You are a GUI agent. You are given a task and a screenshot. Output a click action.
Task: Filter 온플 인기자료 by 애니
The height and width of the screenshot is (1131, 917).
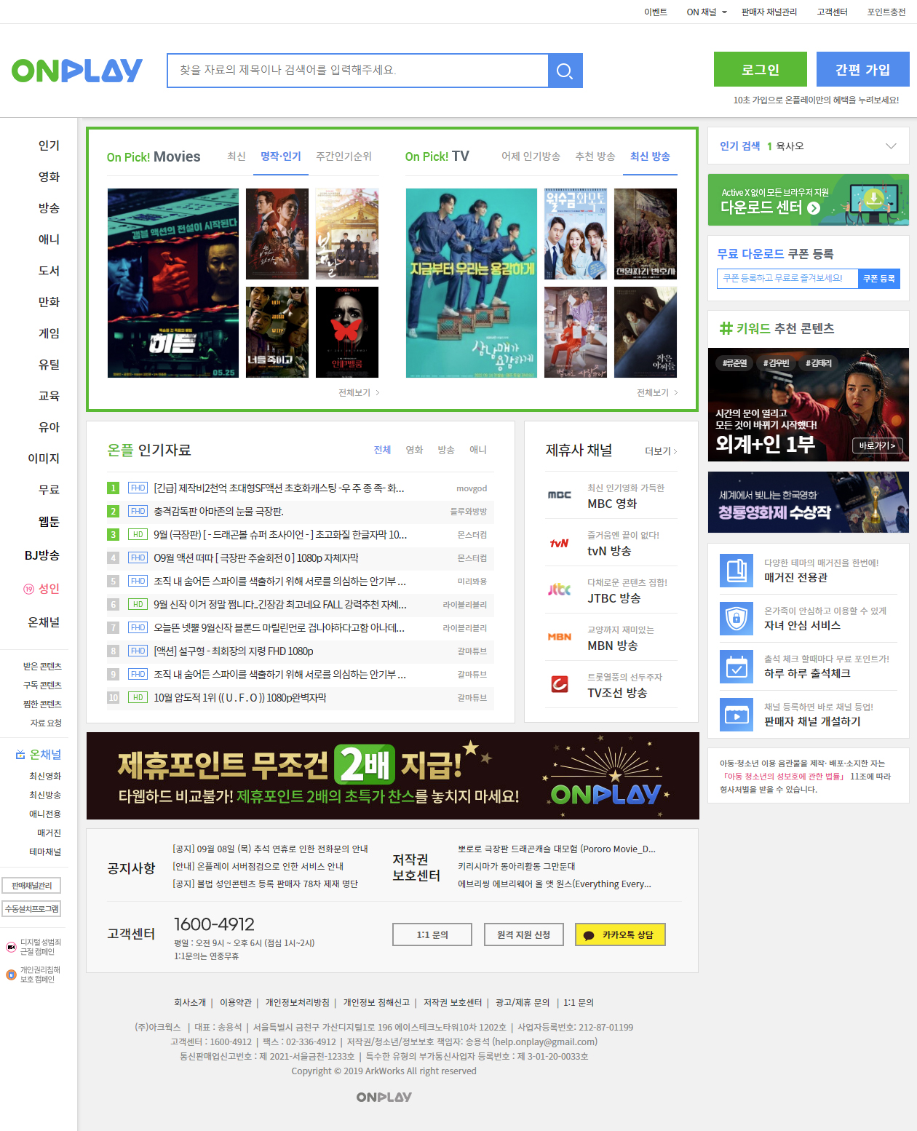click(478, 450)
